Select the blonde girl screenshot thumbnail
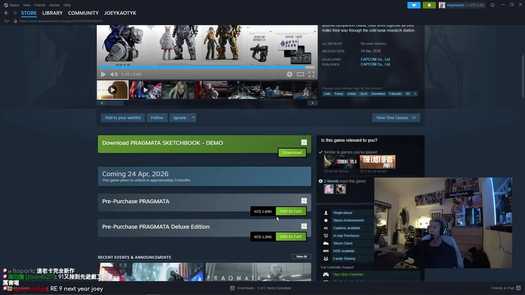The height and width of the screenshot is (295, 525). pos(178,90)
